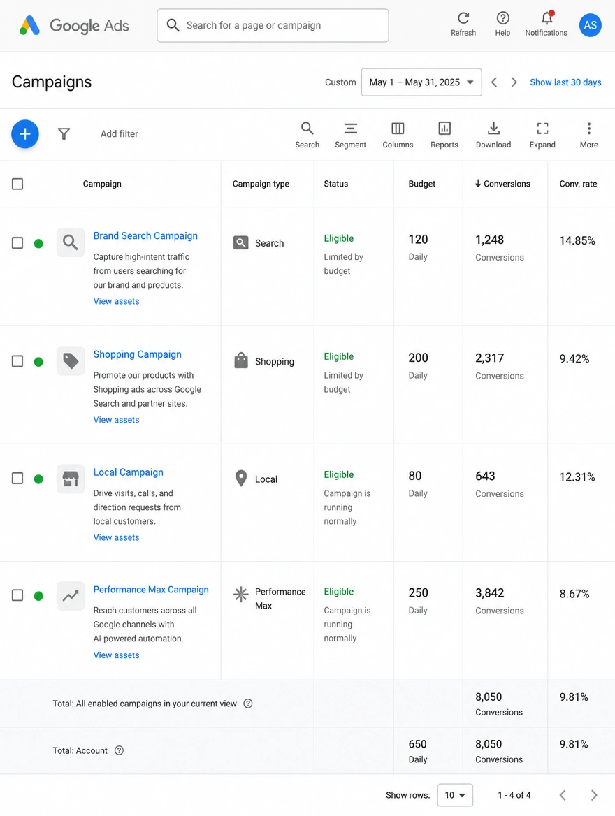Click the Shopping bag campaign type icon
The image size is (615, 816).
tap(241, 360)
